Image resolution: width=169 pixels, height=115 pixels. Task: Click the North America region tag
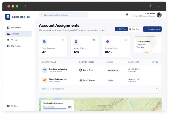[x=112, y=70]
